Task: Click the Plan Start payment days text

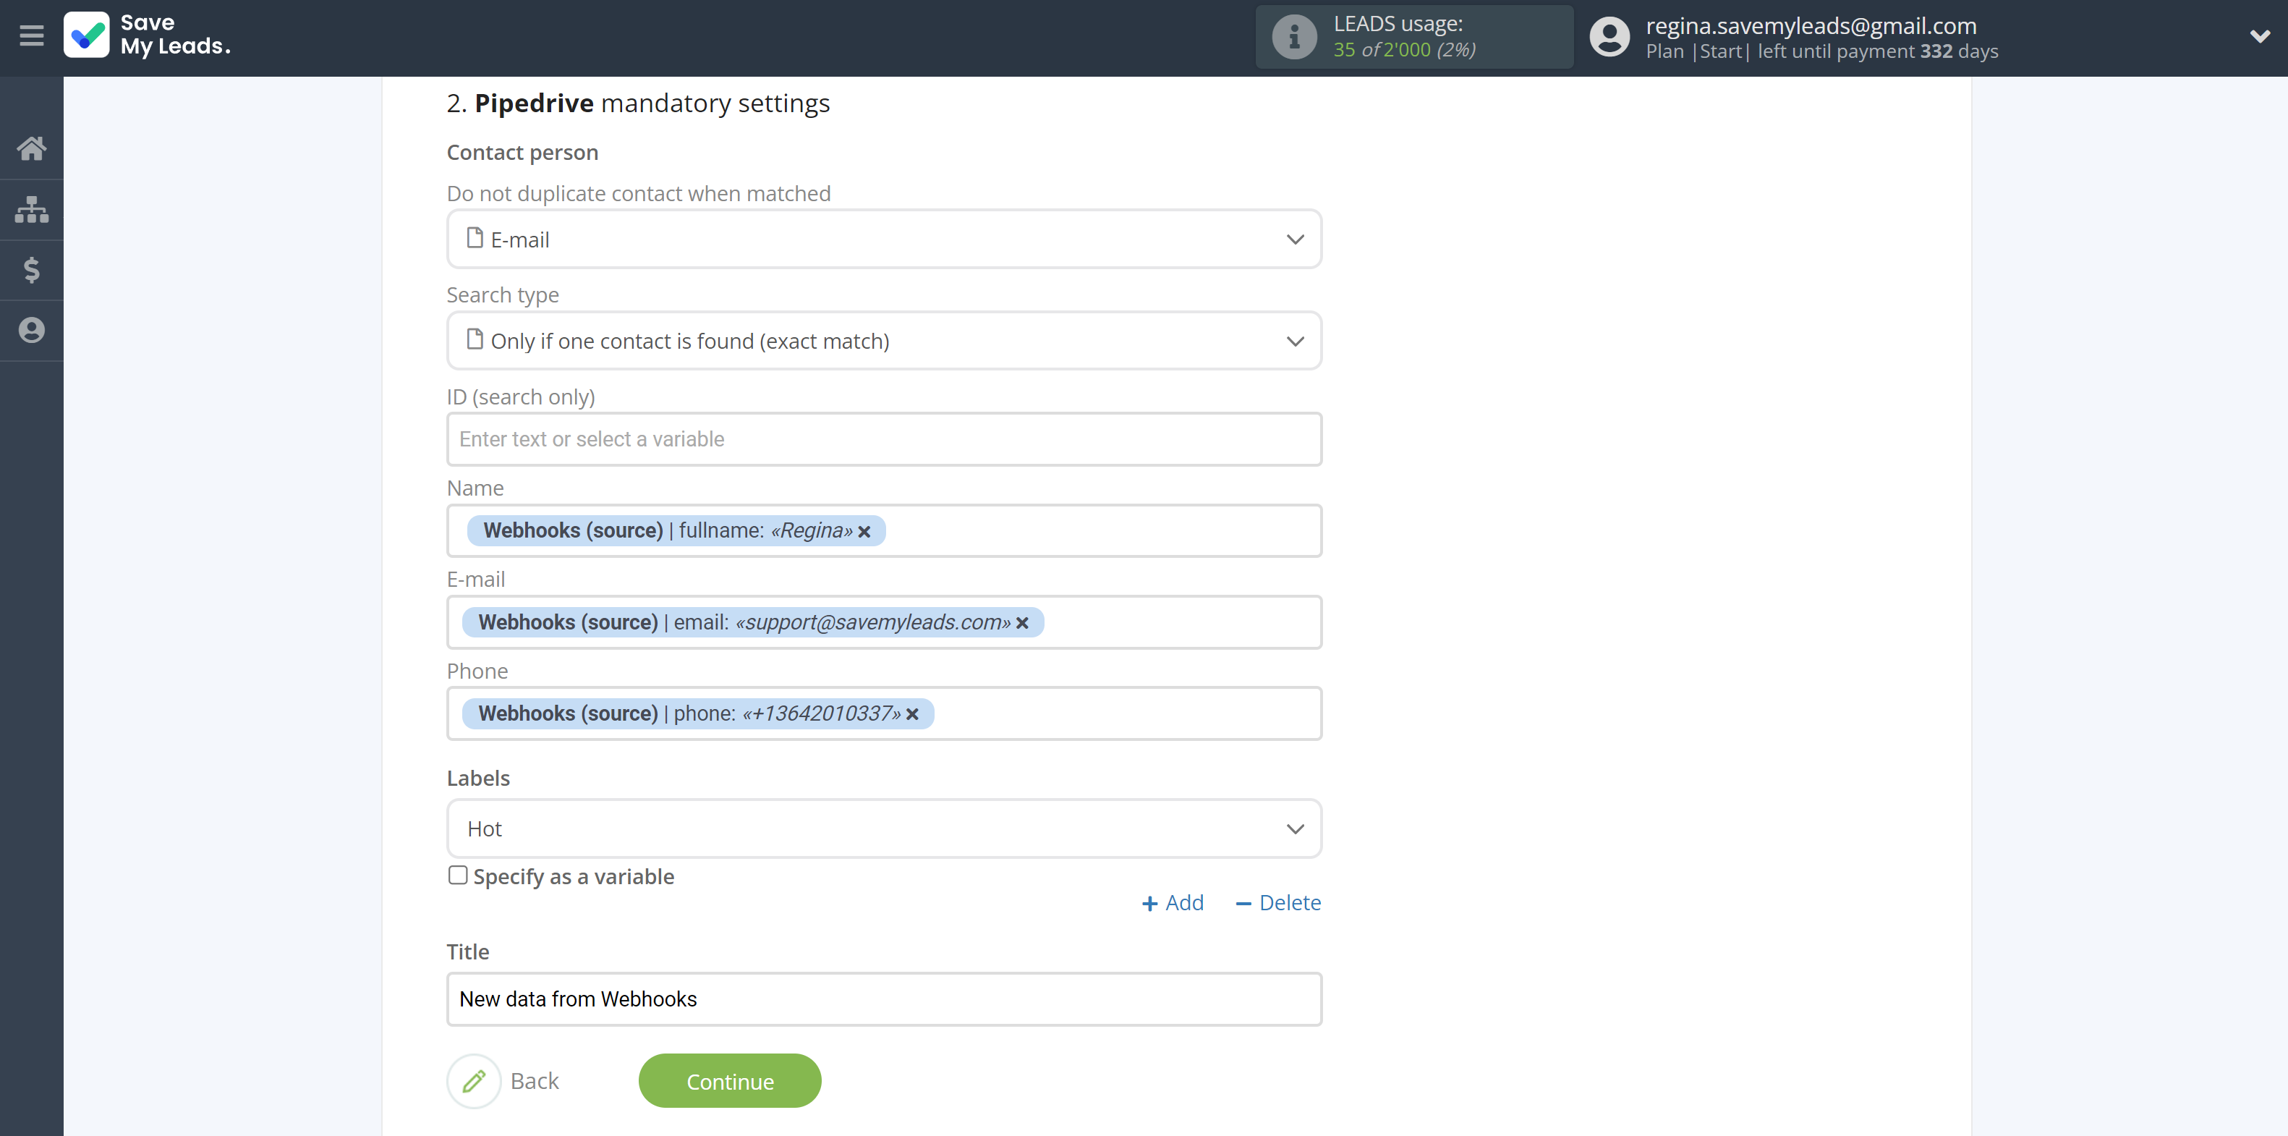Action: (1821, 51)
